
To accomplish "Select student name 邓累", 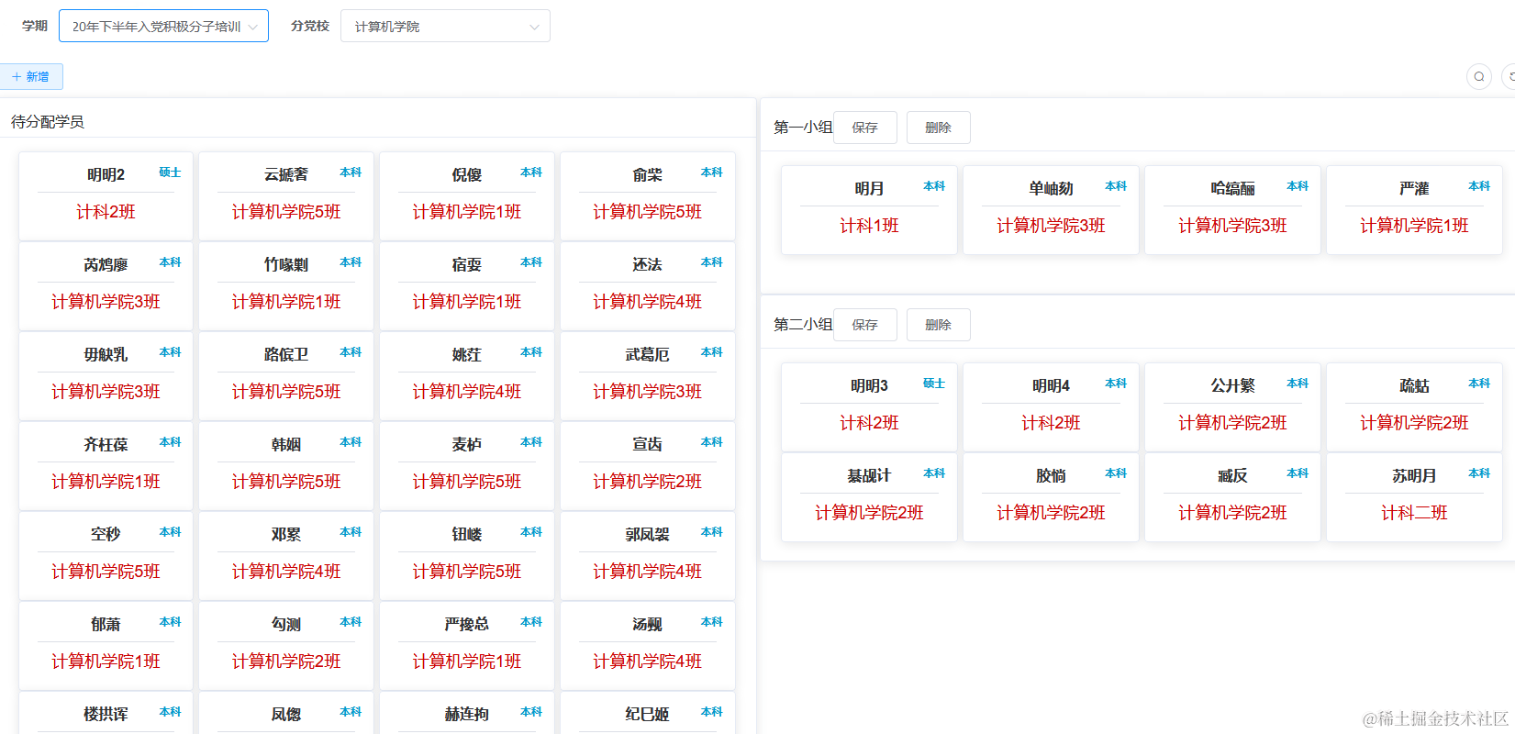I will tap(286, 534).
